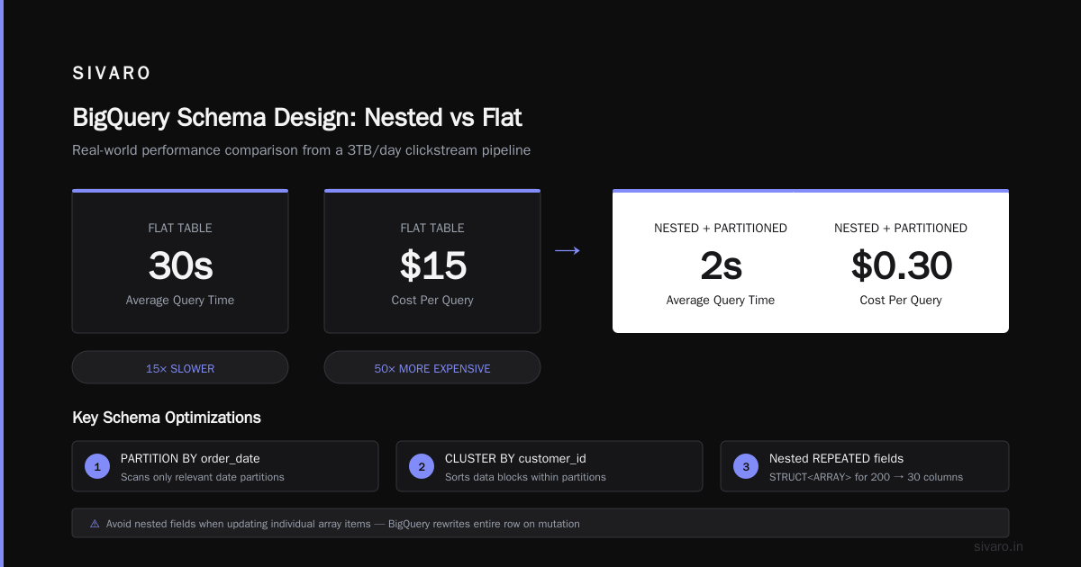Viewport: 1081px width, 567px height.
Task: Click "Average Query Time" beneath 2s
Action: coord(721,301)
